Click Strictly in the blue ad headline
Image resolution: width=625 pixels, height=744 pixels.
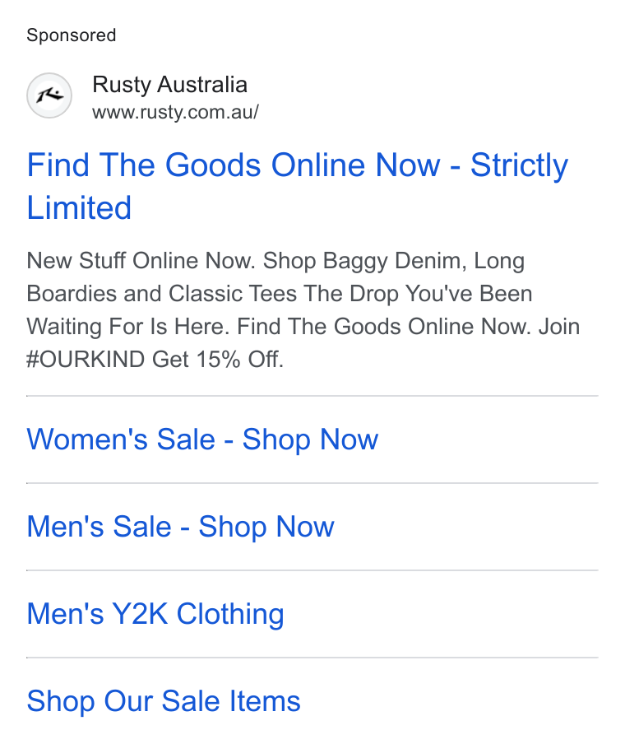click(519, 165)
